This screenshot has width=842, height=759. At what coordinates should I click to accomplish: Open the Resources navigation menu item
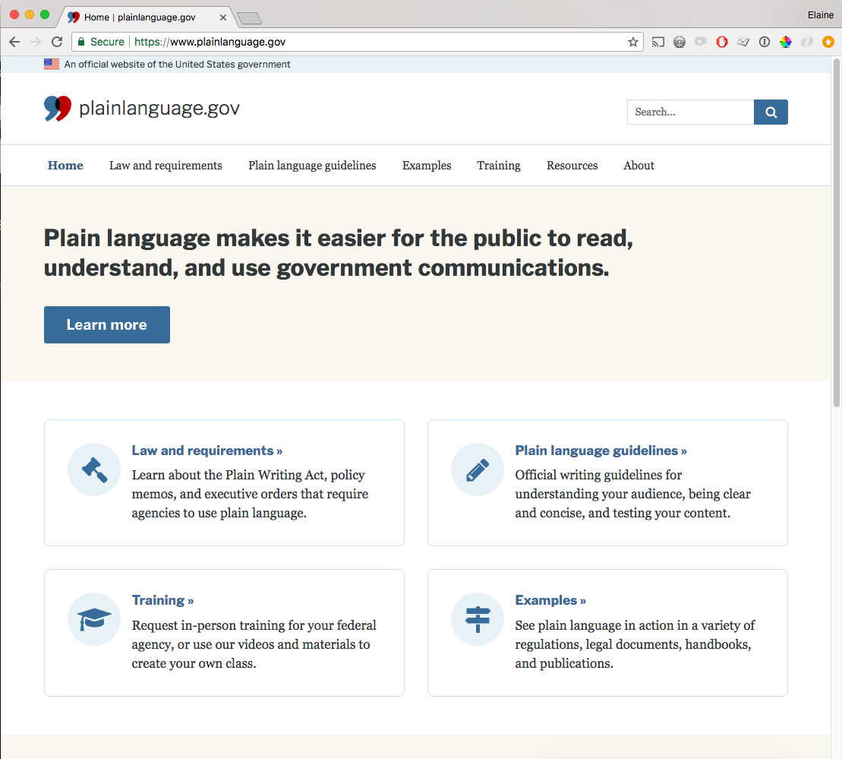[x=572, y=166]
